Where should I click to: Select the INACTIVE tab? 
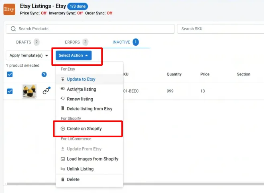[126, 42]
